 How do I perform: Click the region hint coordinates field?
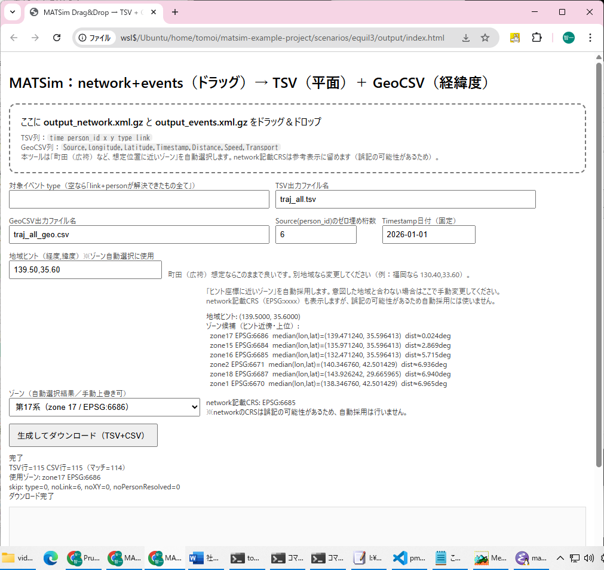(x=85, y=269)
